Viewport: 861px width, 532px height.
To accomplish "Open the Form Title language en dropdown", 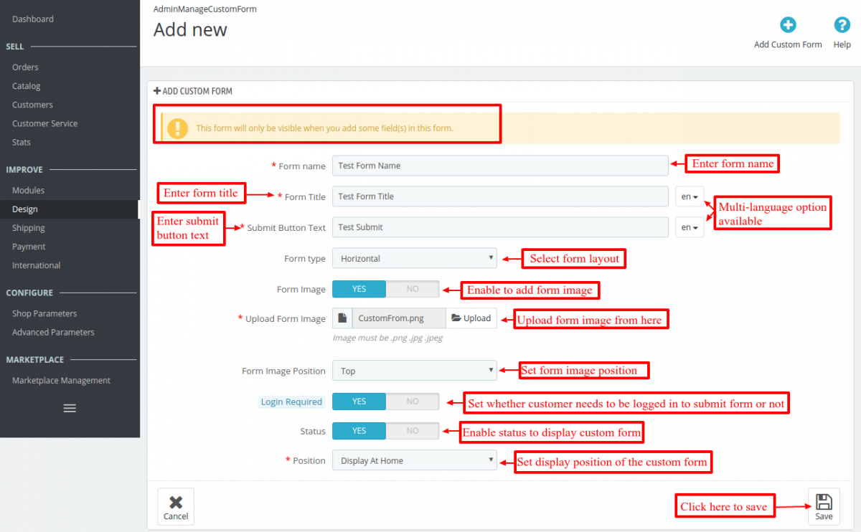I will click(x=690, y=196).
